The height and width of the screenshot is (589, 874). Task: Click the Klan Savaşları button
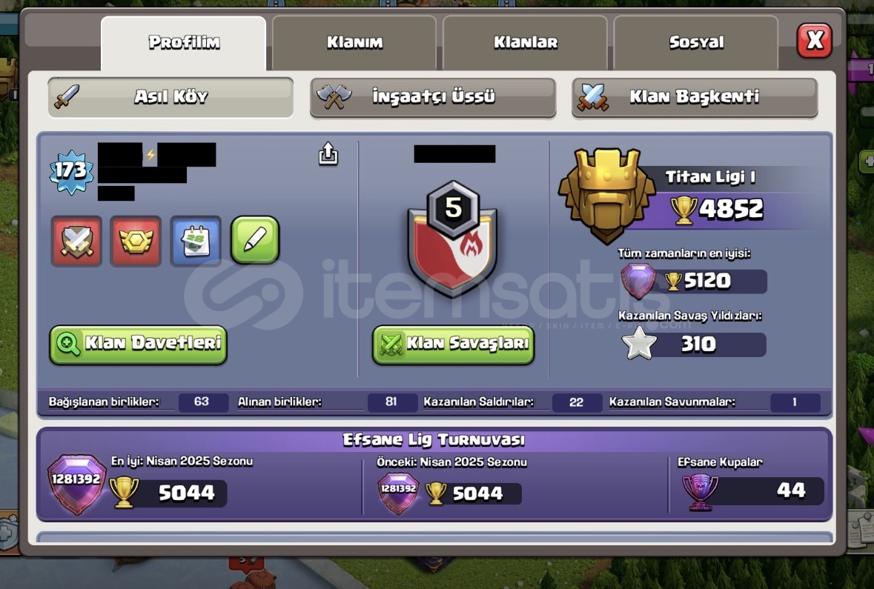point(453,345)
